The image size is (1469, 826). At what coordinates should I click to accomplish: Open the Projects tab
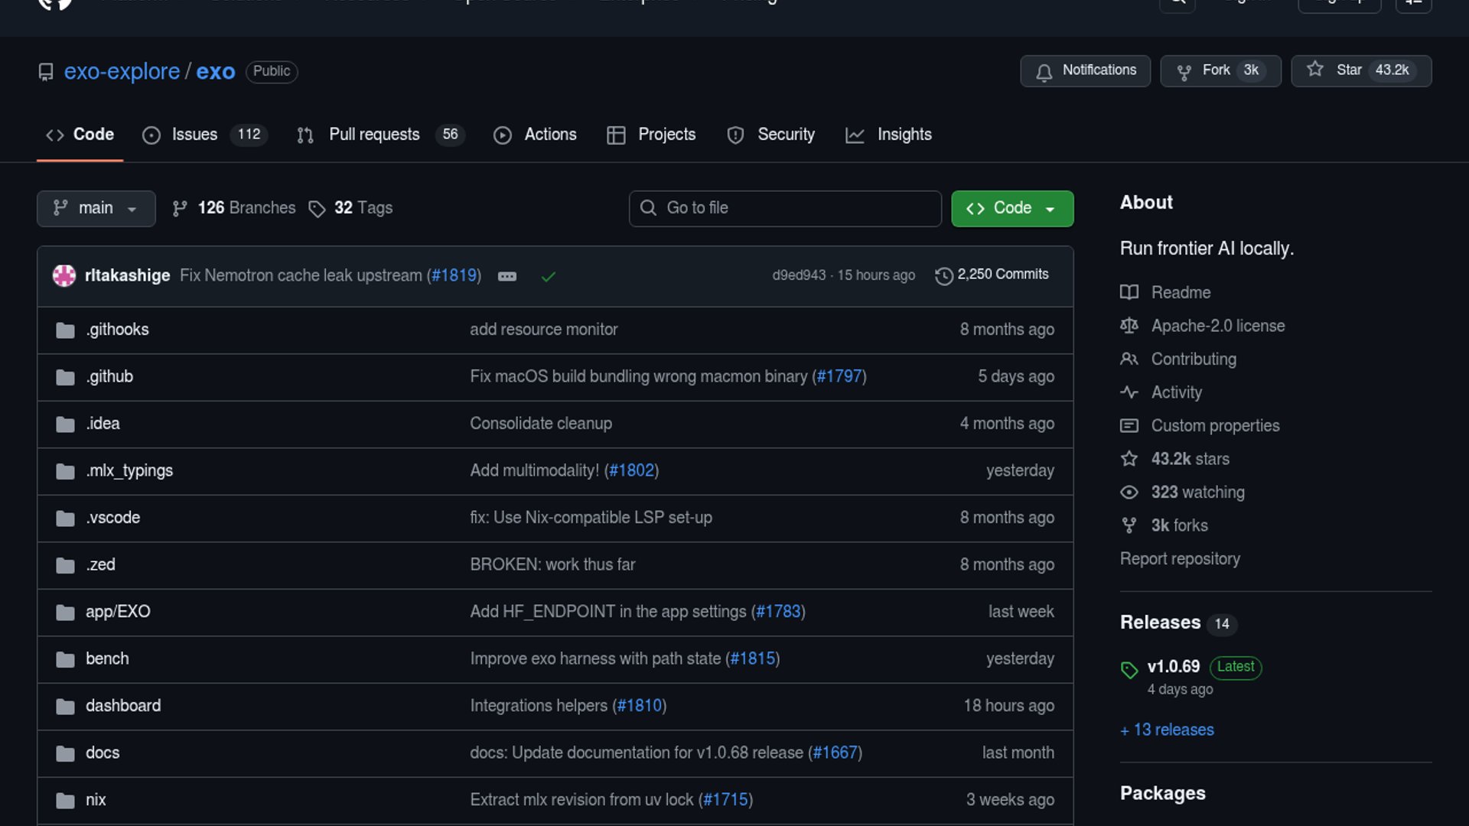(651, 135)
